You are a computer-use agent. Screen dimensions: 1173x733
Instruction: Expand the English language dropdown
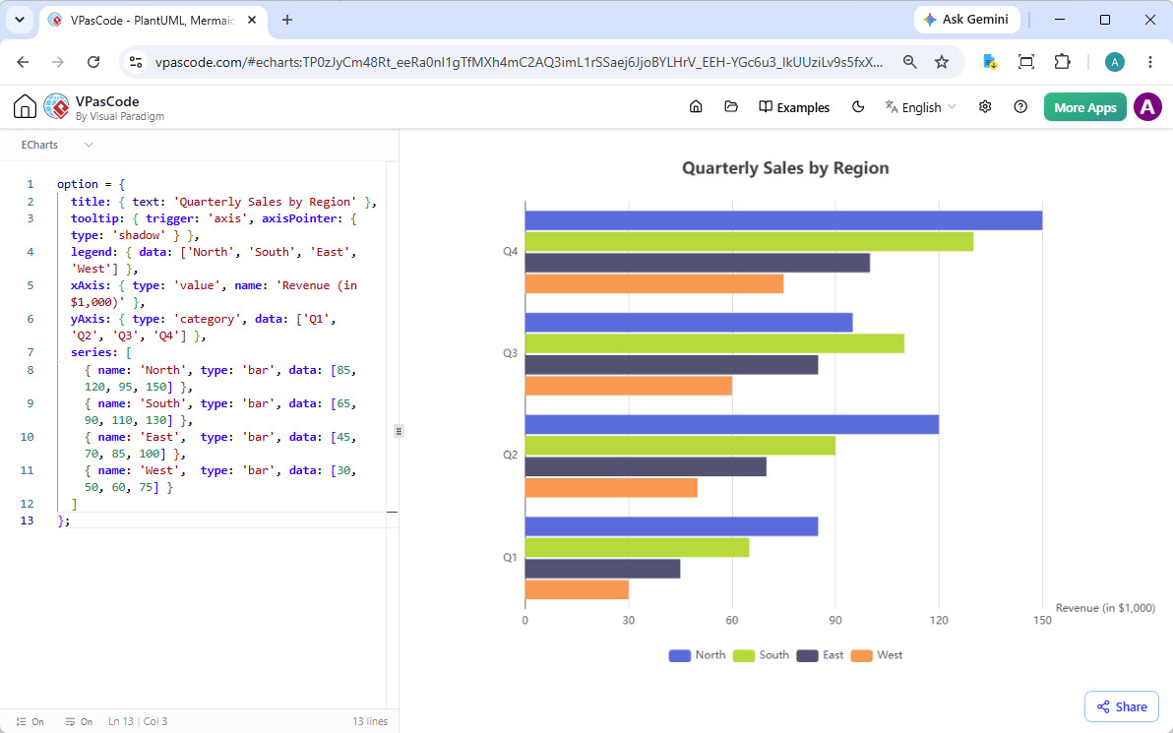(920, 107)
